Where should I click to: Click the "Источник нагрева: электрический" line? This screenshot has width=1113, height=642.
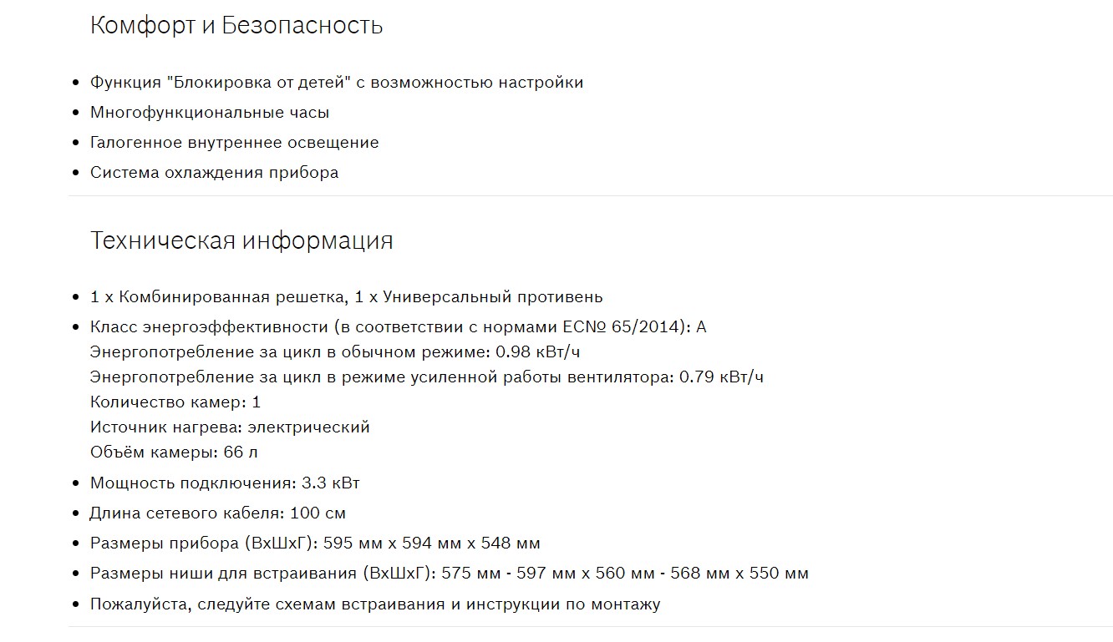coord(230,427)
